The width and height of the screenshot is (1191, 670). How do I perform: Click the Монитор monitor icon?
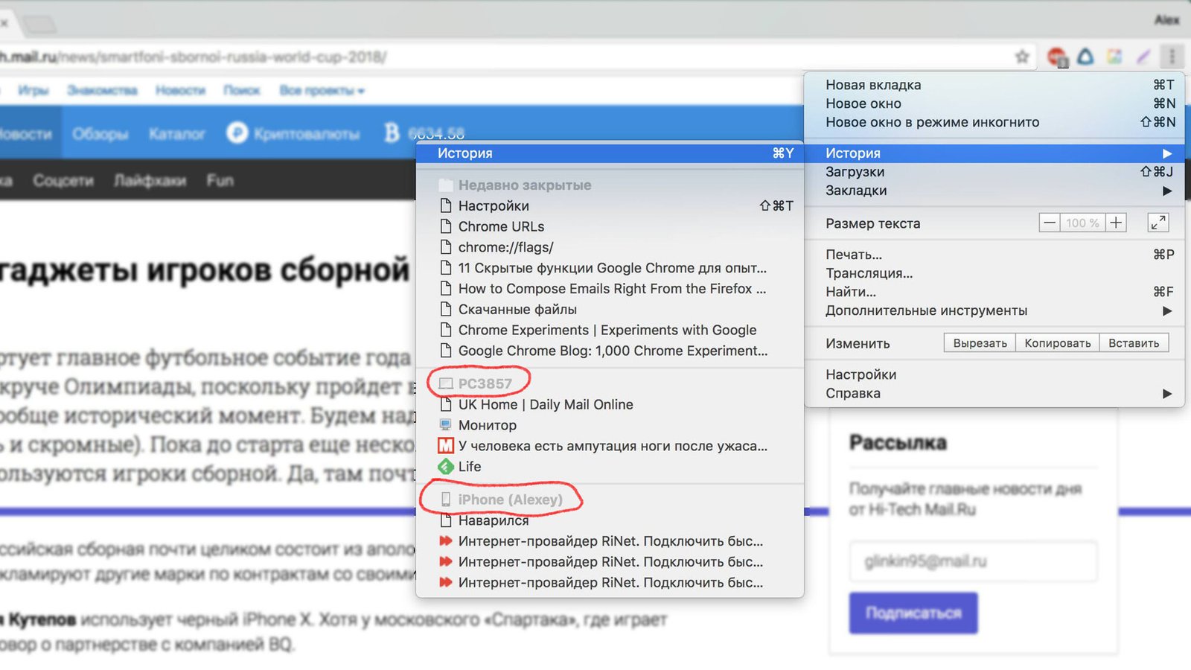[446, 425]
